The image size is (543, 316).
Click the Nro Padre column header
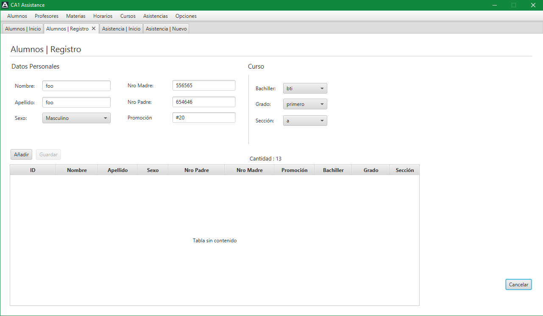click(196, 170)
